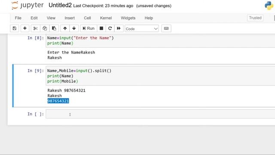Click the 'Last Checkpoint: 23 minutes ago' text
This screenshot has height=155, width=275.
(103, 6)
